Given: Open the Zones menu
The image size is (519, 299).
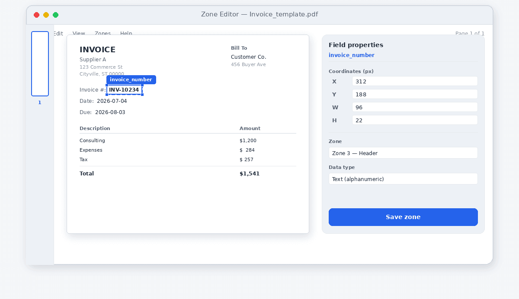Looking at the screenshot, I should tap(103, 33).
